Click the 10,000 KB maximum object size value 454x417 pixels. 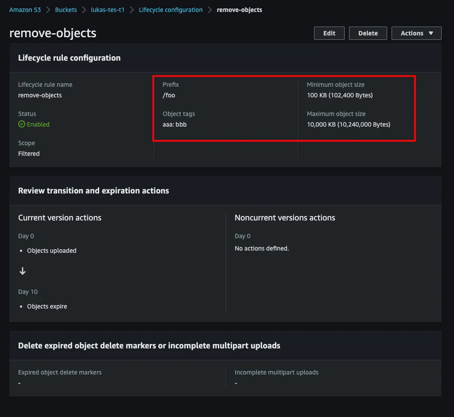tap(348, 124)
